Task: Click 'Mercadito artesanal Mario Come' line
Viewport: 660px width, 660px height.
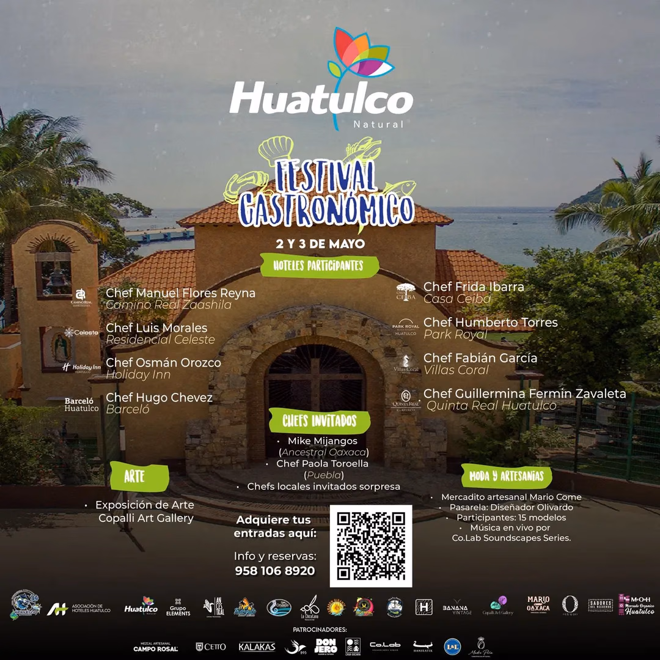Action: point(512,497)
